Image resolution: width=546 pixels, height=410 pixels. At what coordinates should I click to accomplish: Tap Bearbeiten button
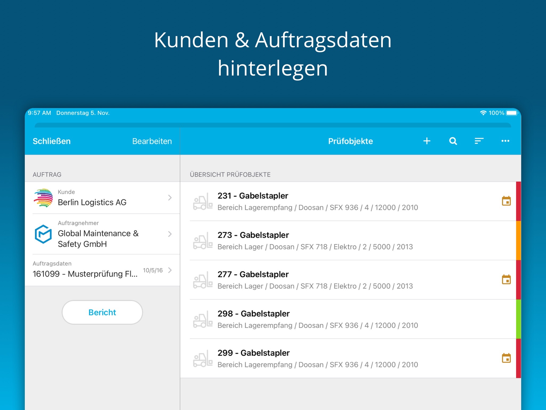click(152, 141)
